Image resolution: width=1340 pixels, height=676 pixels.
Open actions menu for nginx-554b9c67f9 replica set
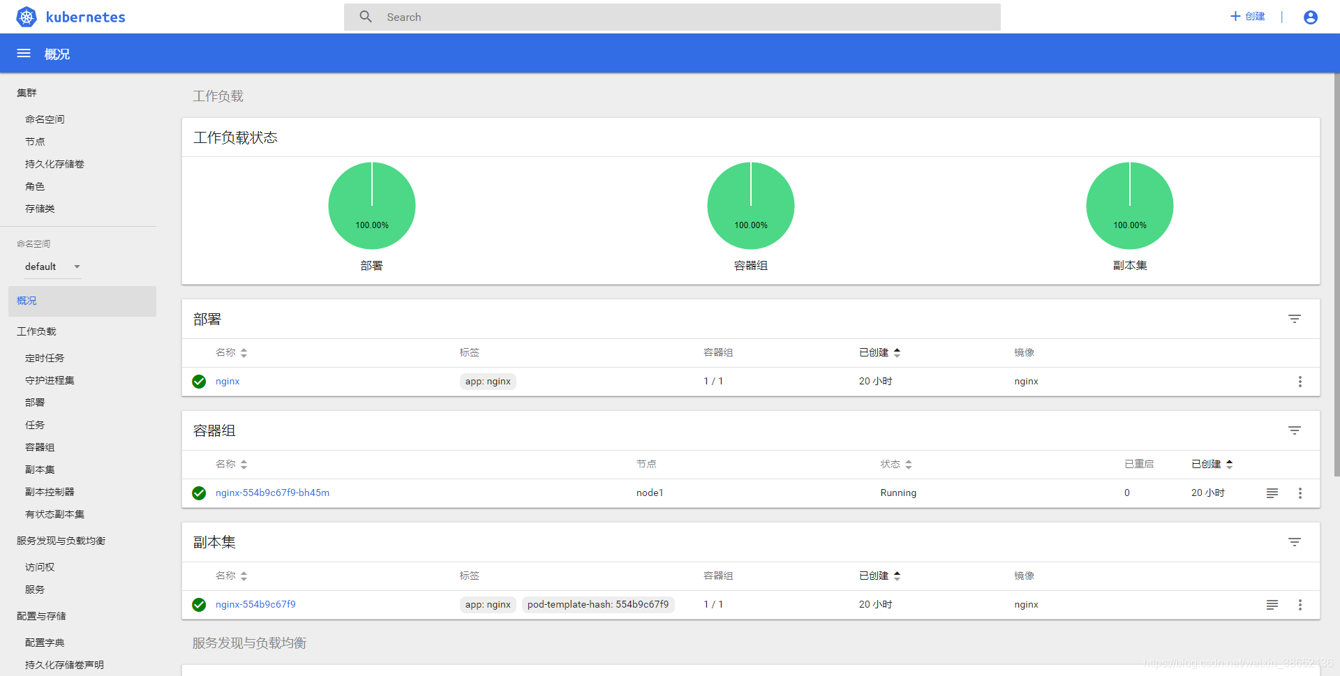tap(1300, 605)
